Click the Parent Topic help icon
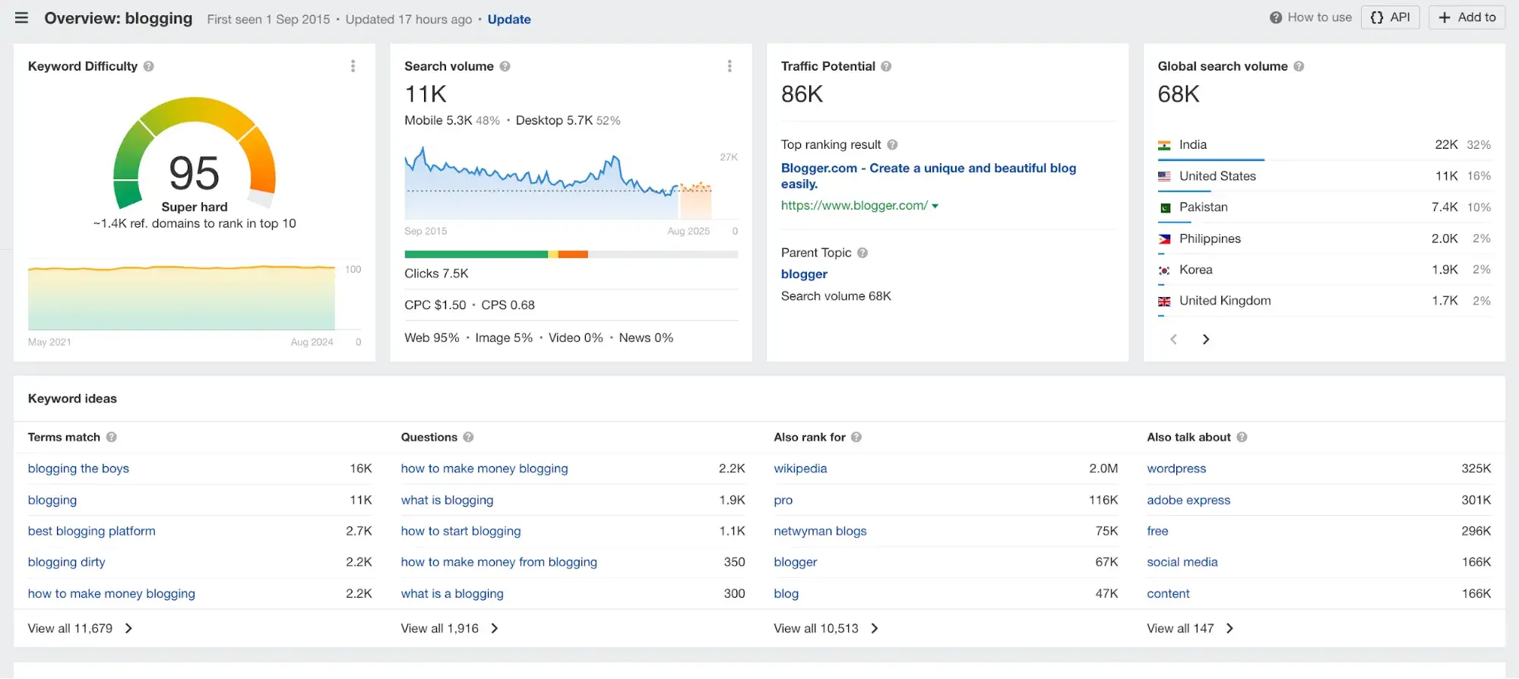This screenshot has height=679, width=1519. (862, 253)
